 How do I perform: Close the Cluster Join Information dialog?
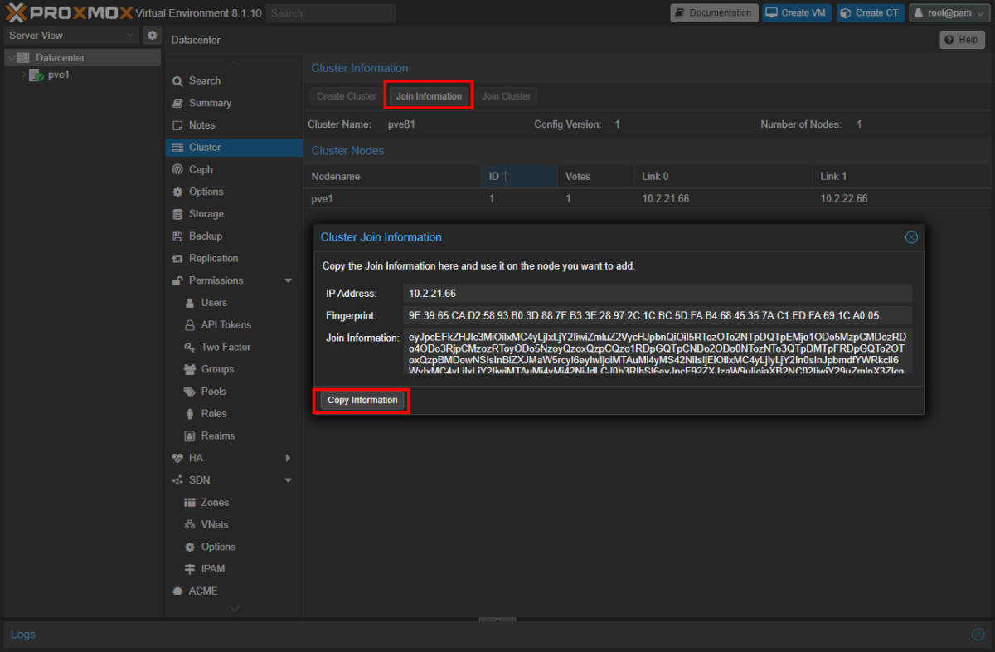click(x=911, y=237)
